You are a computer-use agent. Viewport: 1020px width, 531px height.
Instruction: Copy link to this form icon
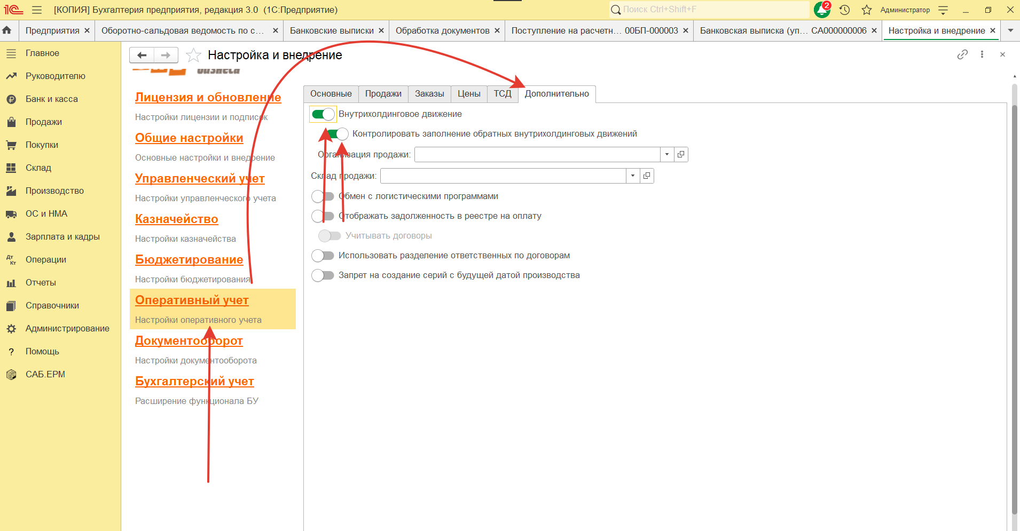(x=962, y=54)
